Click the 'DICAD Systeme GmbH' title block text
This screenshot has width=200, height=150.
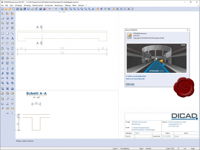[177, 122]
